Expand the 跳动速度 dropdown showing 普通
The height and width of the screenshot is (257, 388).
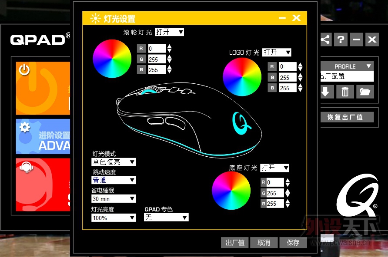point(114,180)
